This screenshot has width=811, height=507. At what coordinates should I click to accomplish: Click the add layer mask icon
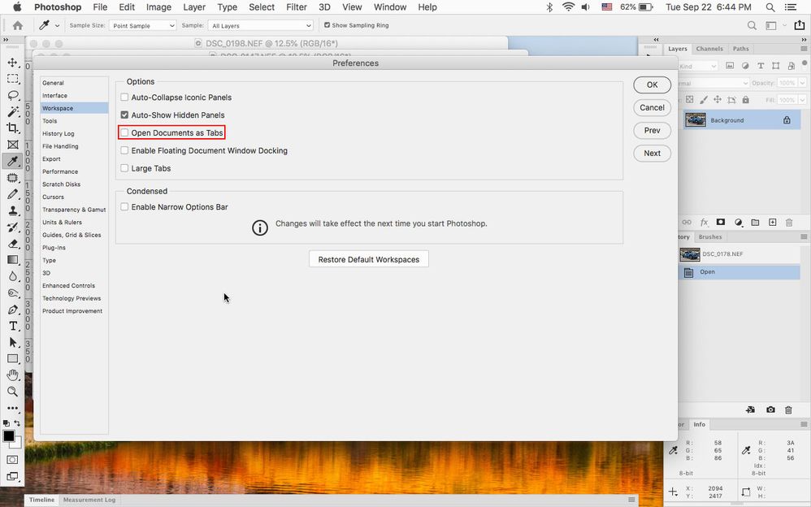(721, 222)
